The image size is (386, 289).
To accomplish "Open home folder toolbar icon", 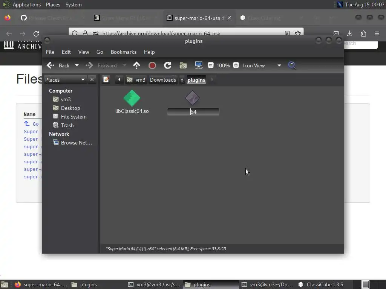I will click(x=183, y=65).
